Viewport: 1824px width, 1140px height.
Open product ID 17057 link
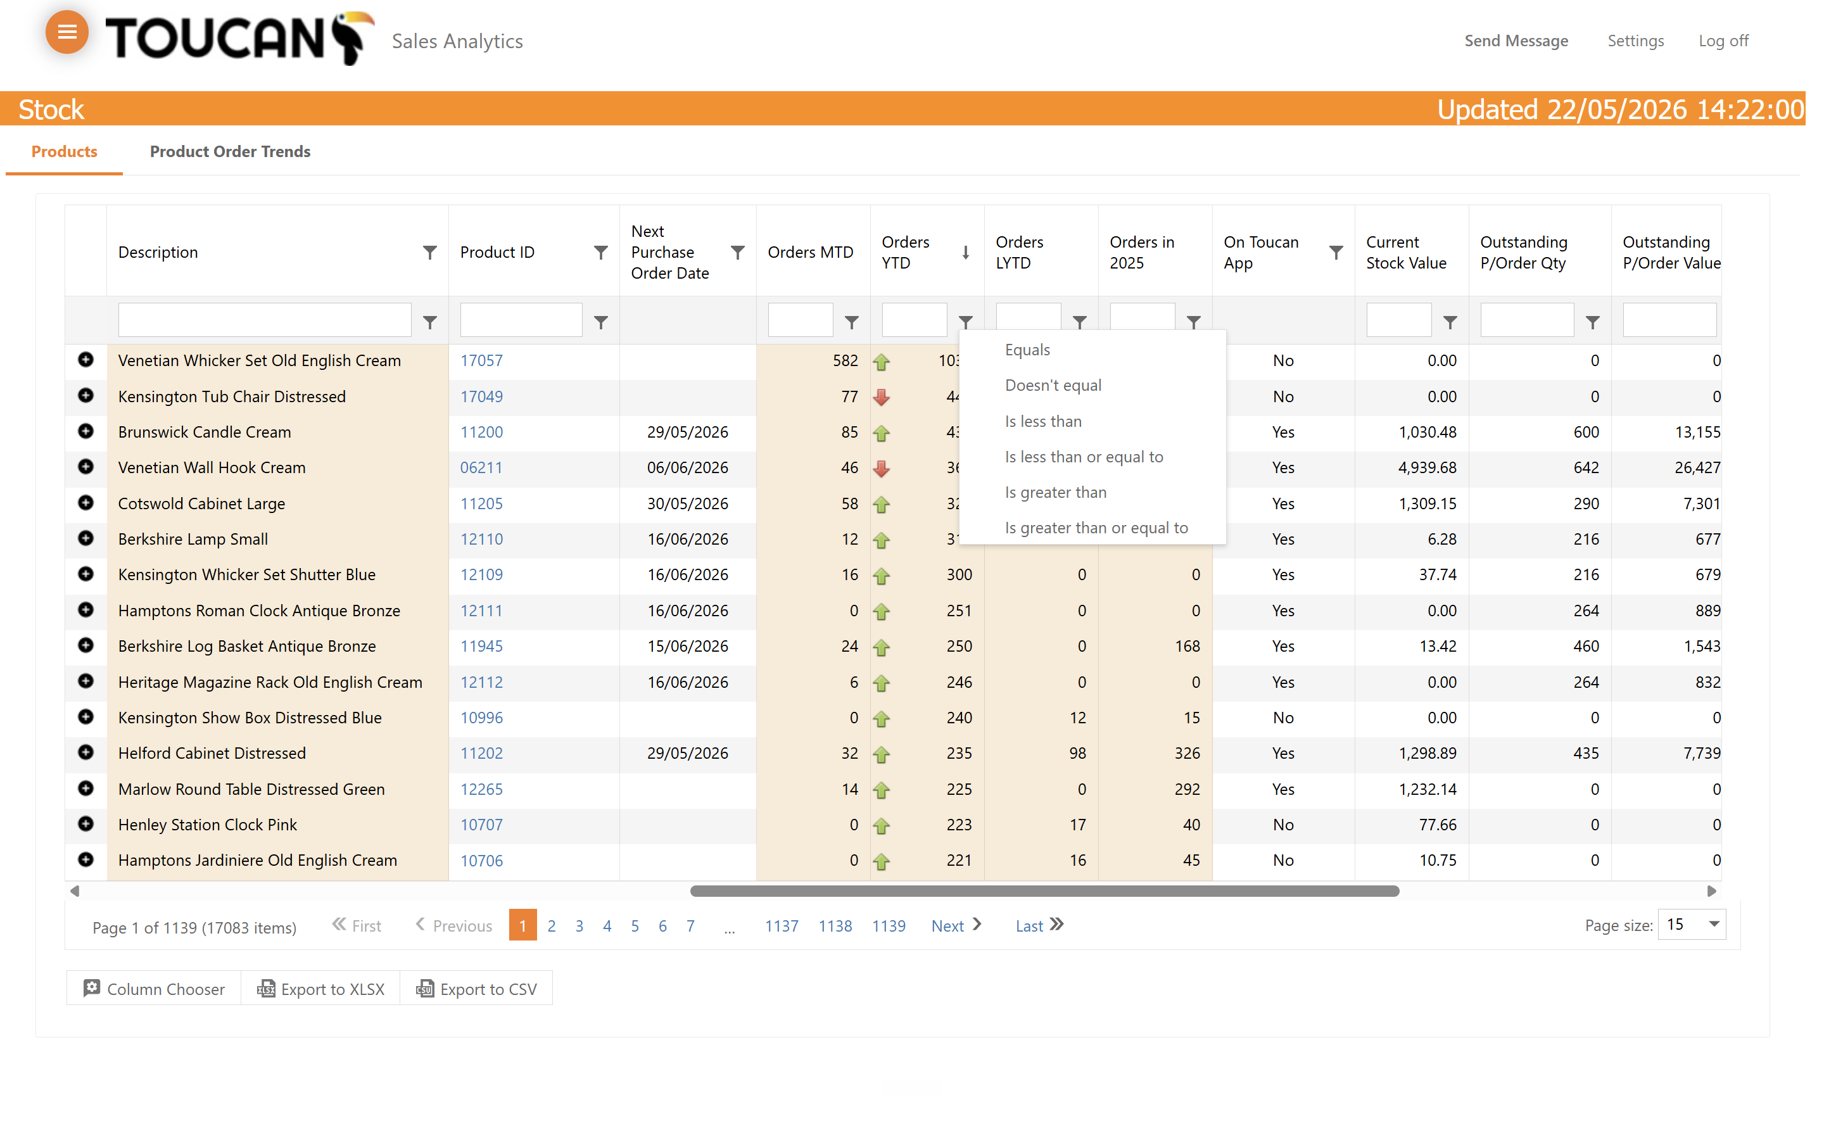[481, 360]
